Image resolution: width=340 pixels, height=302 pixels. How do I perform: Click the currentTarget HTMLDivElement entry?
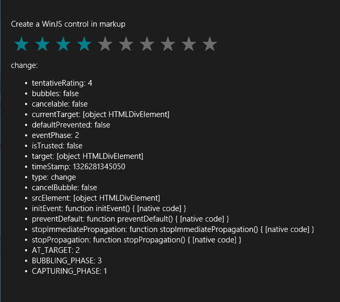[100, 114]
